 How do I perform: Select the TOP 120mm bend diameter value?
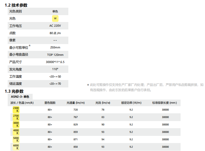pyautogui.click(x=55, y=55)
